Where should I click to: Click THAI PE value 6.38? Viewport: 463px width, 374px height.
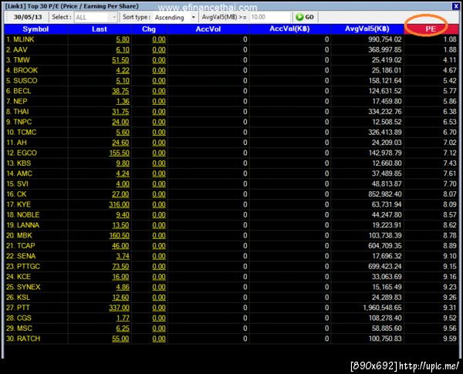pyautogui.click(x=450, y=112)
